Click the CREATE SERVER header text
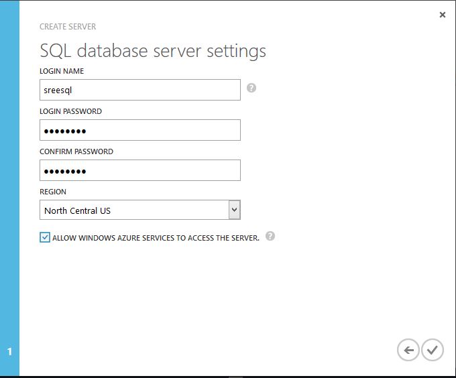Viewport: 456px width, 378px height. 68,27
